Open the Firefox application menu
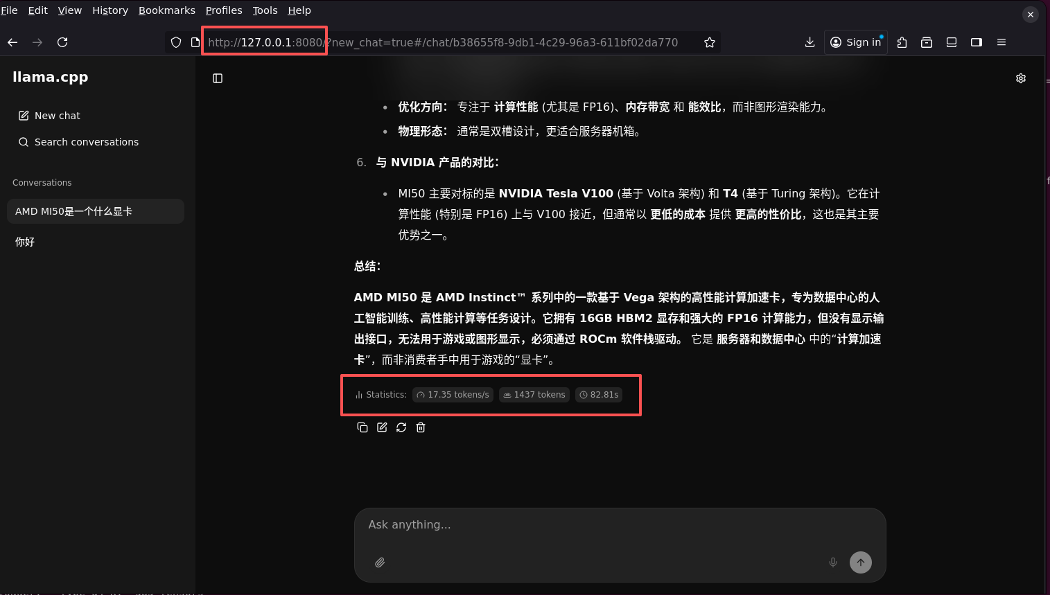This screenshot has height=595, width=1050. tap(1001, 42)
